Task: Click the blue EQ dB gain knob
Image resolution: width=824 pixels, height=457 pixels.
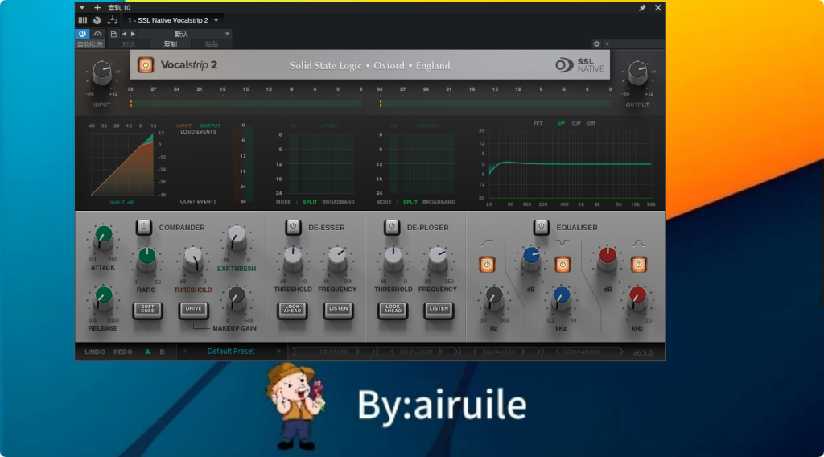Action: click(x=531, y=258)
